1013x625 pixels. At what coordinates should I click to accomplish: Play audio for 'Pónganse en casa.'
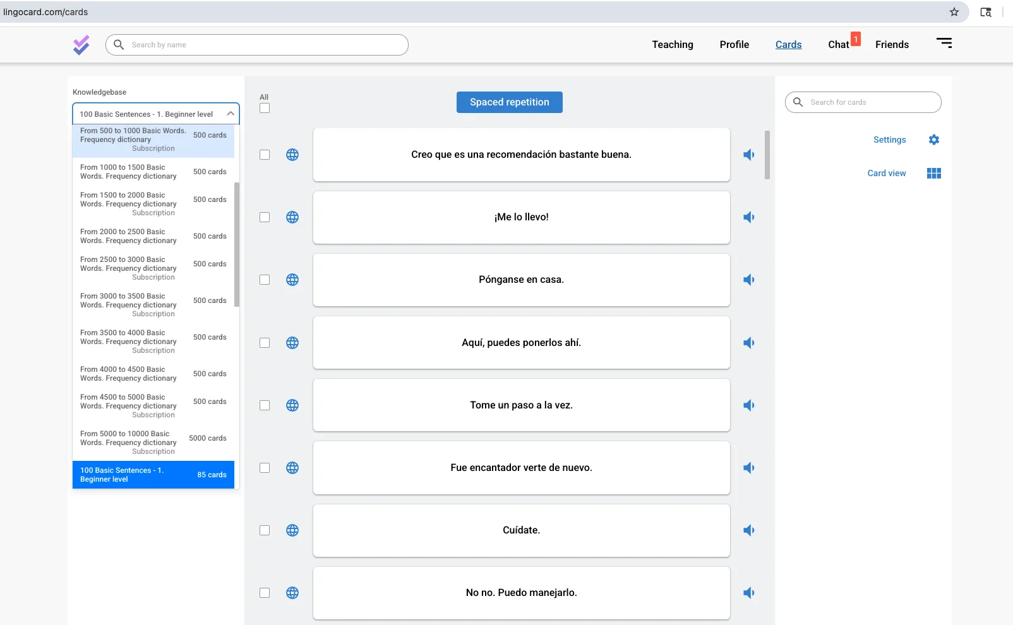[749, 280]
